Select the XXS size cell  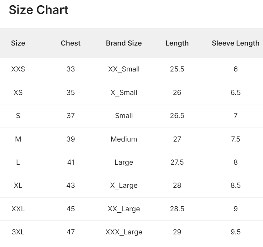(x=18, y=69)
